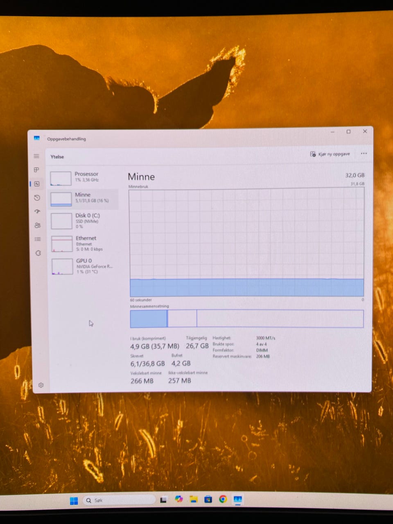Click the DIMM form factor value
393x524 pixels.
coord(262,350)
